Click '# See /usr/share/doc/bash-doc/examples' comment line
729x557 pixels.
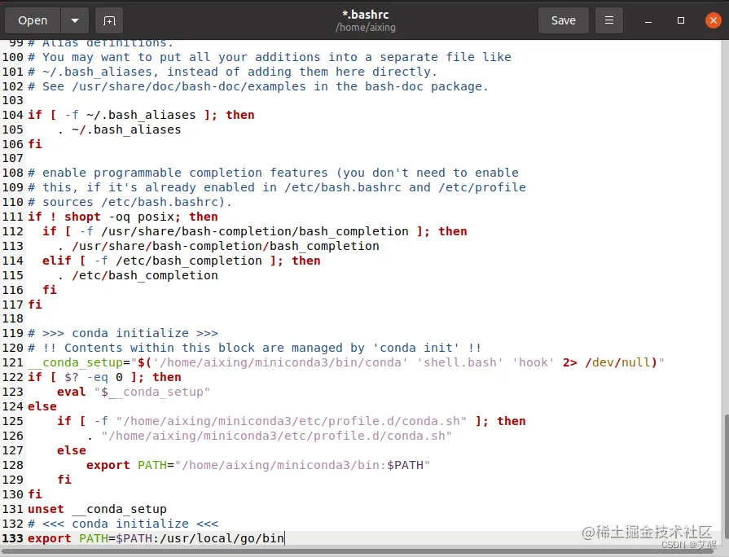258,86
